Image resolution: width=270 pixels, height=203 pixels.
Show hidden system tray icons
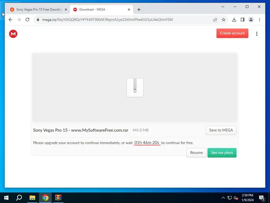(x=223, y=198)
